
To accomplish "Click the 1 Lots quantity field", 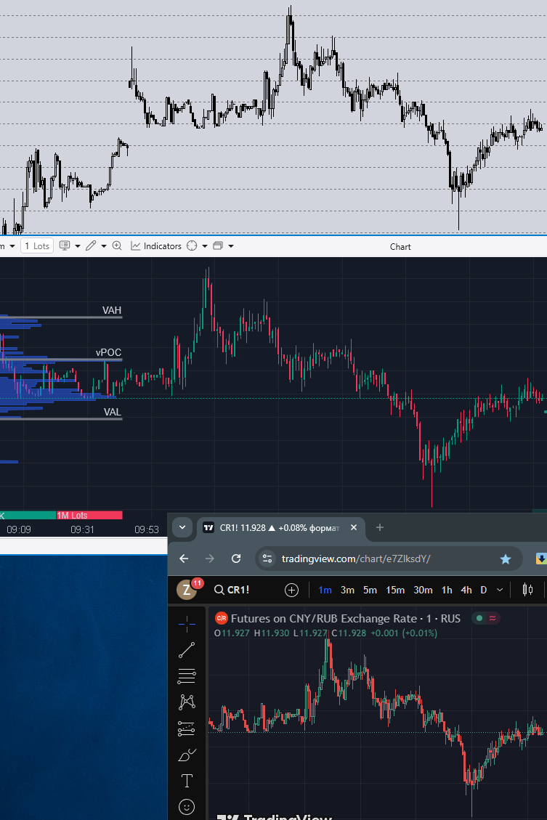I will coord(37,245).
